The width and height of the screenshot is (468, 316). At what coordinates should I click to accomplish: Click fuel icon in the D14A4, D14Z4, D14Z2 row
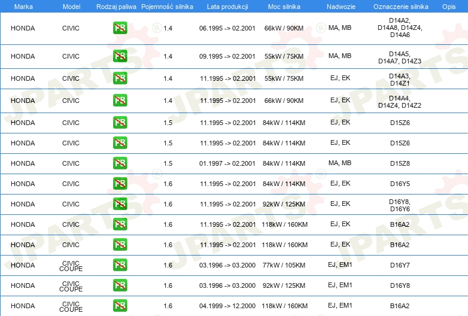120,101
